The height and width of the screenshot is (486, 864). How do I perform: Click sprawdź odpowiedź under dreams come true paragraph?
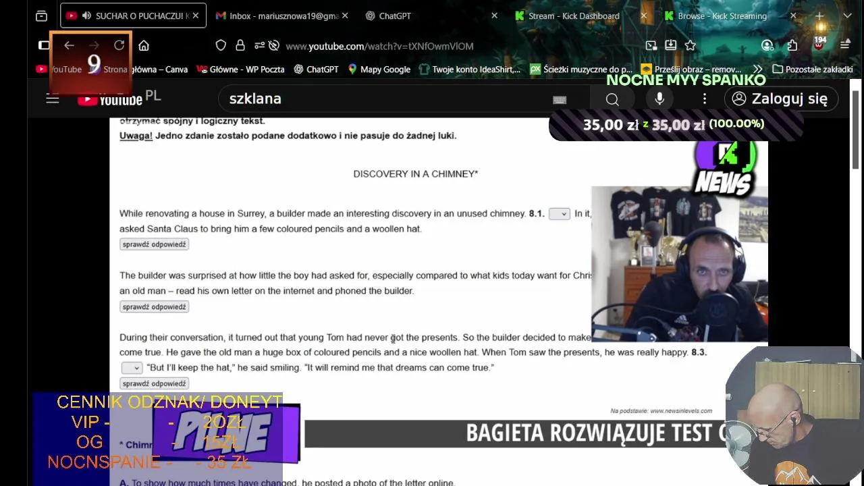[x=154, y=383]
